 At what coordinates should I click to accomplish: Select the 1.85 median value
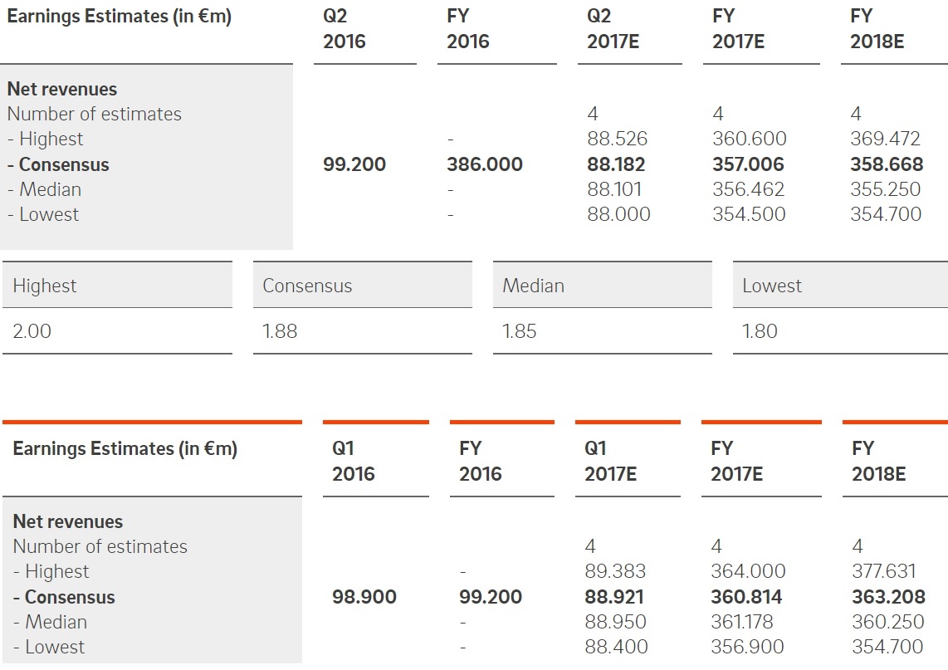click(x=520, y=331)
